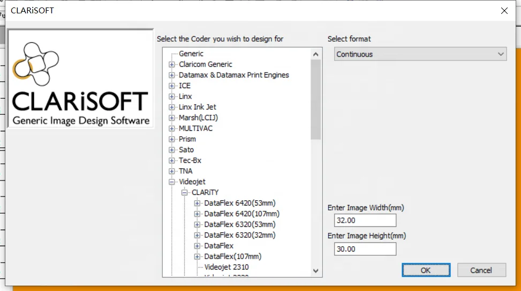521x291 pixels.
Task: Expand the TNA node
Action: pyautogui.click(x=172, y=171)
